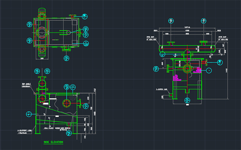The height and width of the screenshot is (150, 241).
Task: Select the EARTH LUG label
Action: tap(161, 89)
